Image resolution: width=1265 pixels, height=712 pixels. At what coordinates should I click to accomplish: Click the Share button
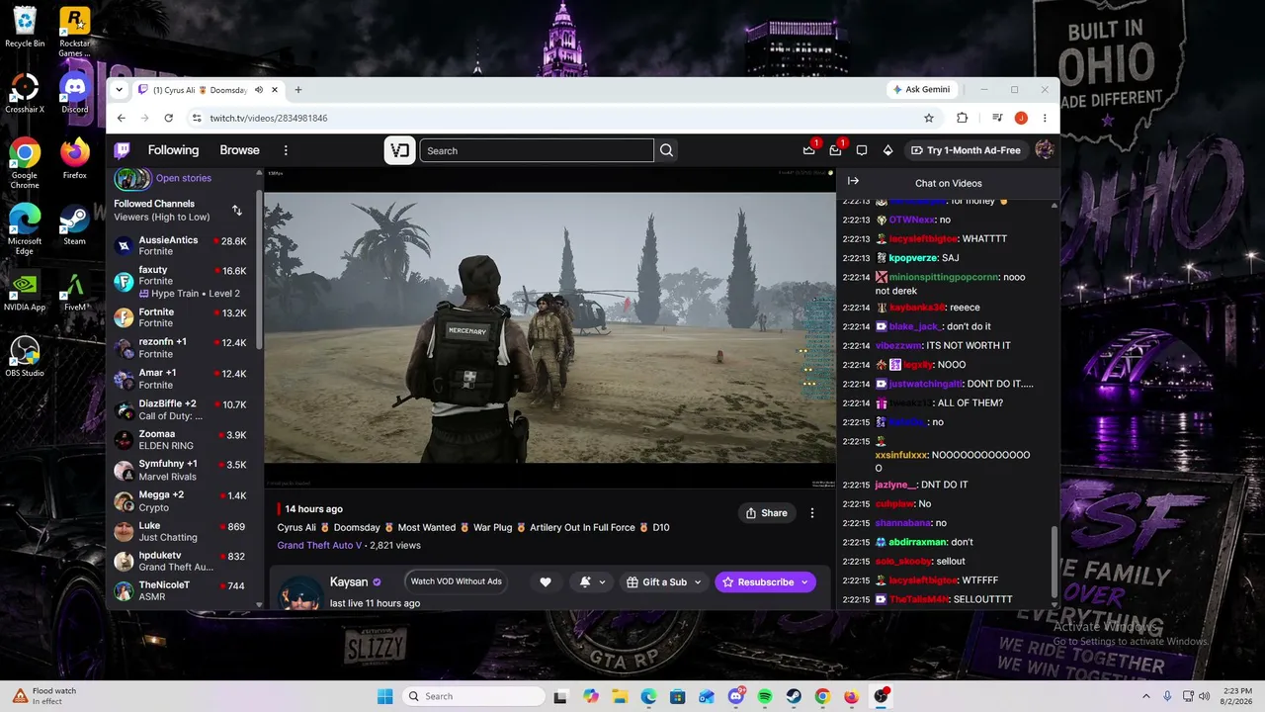click(767, 513)
